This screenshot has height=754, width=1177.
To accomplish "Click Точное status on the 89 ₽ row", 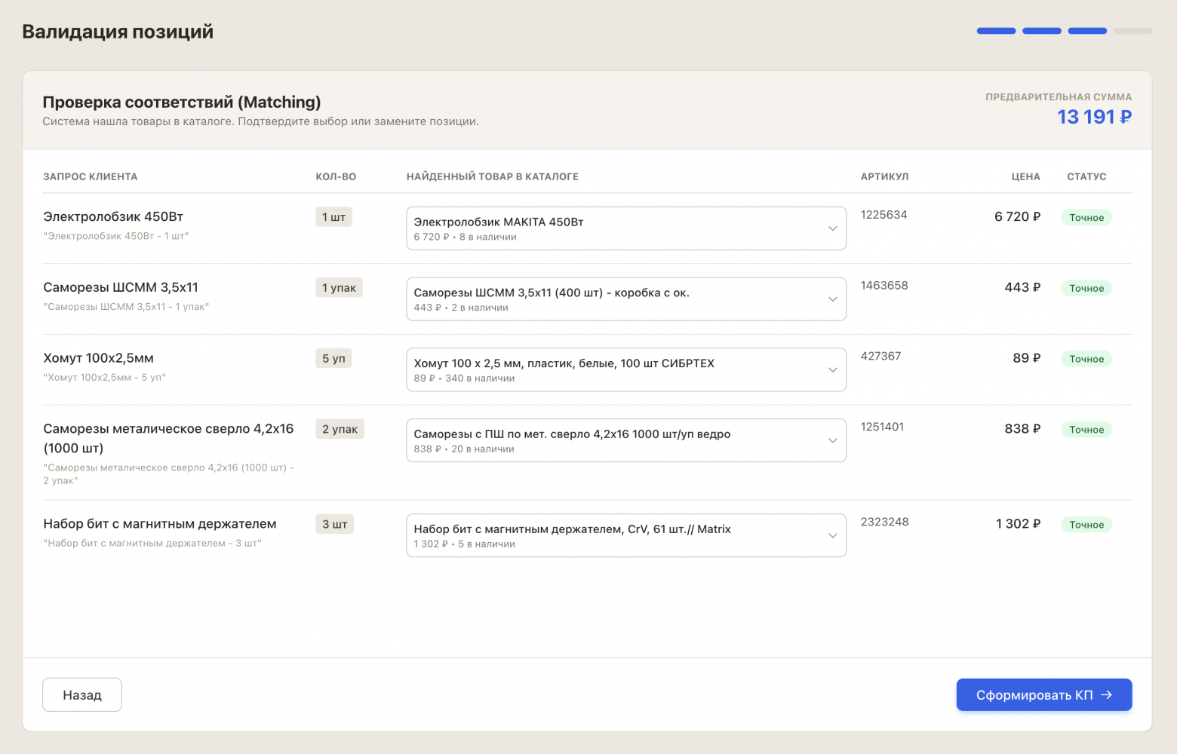I will (1086, 359).
